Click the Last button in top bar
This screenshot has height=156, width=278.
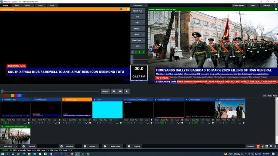pyautogui.click(x=52, y=6)
